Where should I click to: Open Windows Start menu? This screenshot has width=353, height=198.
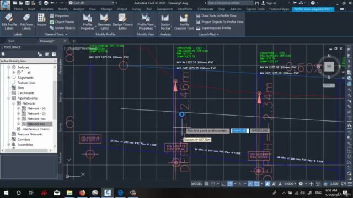[6, 193]
